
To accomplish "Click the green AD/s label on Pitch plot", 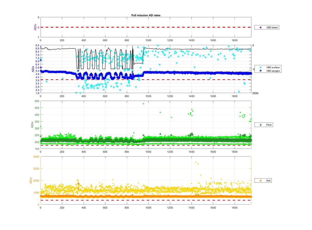I will tap(32, 125).
